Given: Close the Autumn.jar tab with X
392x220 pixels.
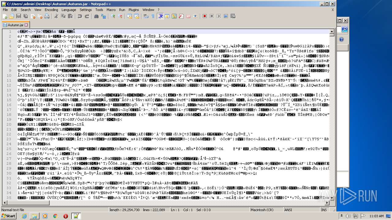Looking at the screenshot, I should (26, 25).
